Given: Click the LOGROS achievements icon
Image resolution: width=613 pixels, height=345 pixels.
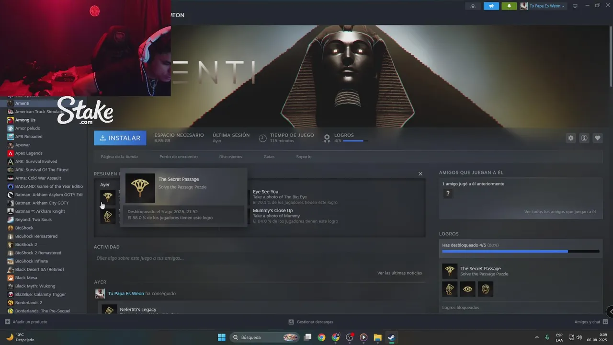Looking at the screenshot, I should [327, 138].
